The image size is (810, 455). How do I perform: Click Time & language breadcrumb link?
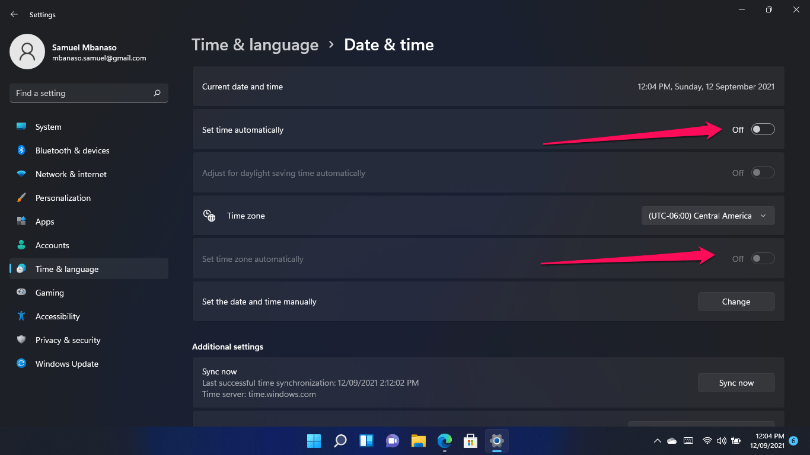255,45
